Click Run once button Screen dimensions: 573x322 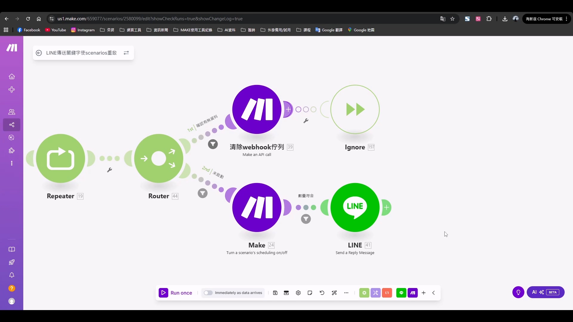pos(175,293)
